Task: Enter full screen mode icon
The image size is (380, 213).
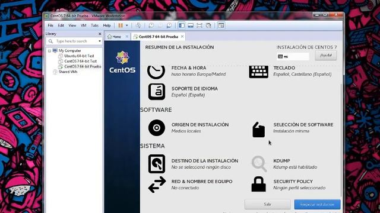Action: coord(199,25)
